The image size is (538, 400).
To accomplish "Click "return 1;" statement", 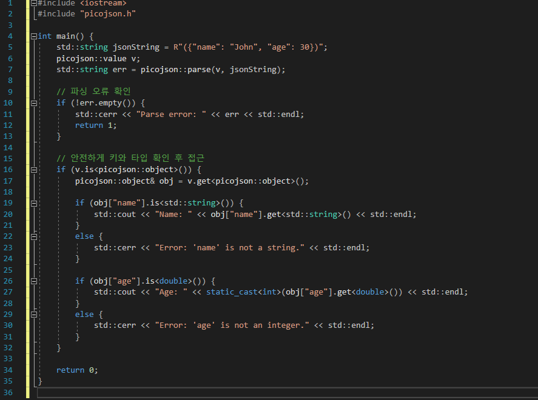I will [x=96, y=125].
